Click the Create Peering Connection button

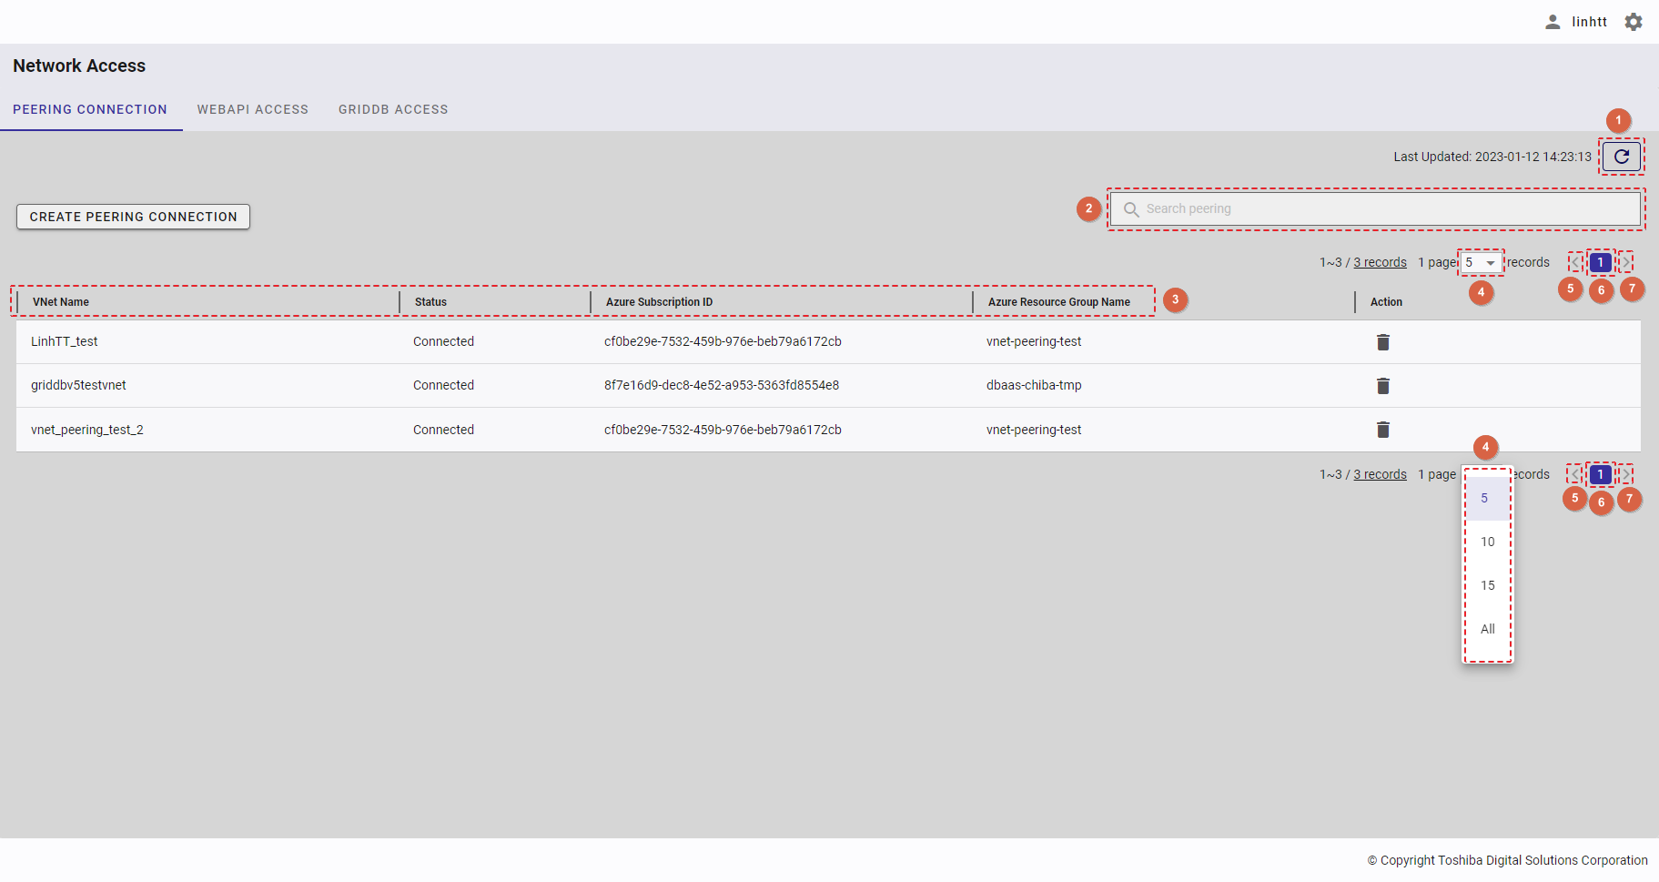tap(133, 217)
